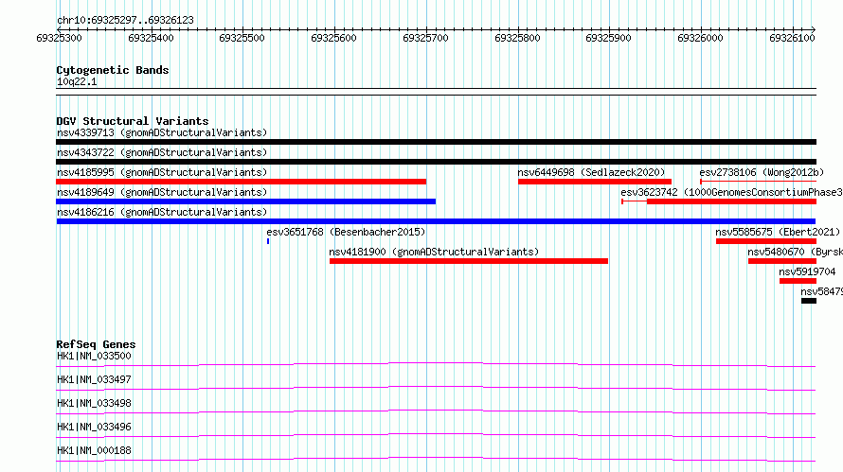Select the red bar of esv3623742
This screenshot has height=472, width=843.
click(732, 201)
